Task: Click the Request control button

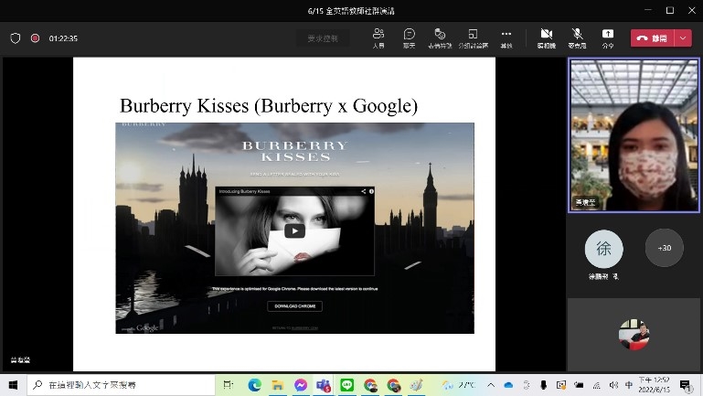Action: 323,38
